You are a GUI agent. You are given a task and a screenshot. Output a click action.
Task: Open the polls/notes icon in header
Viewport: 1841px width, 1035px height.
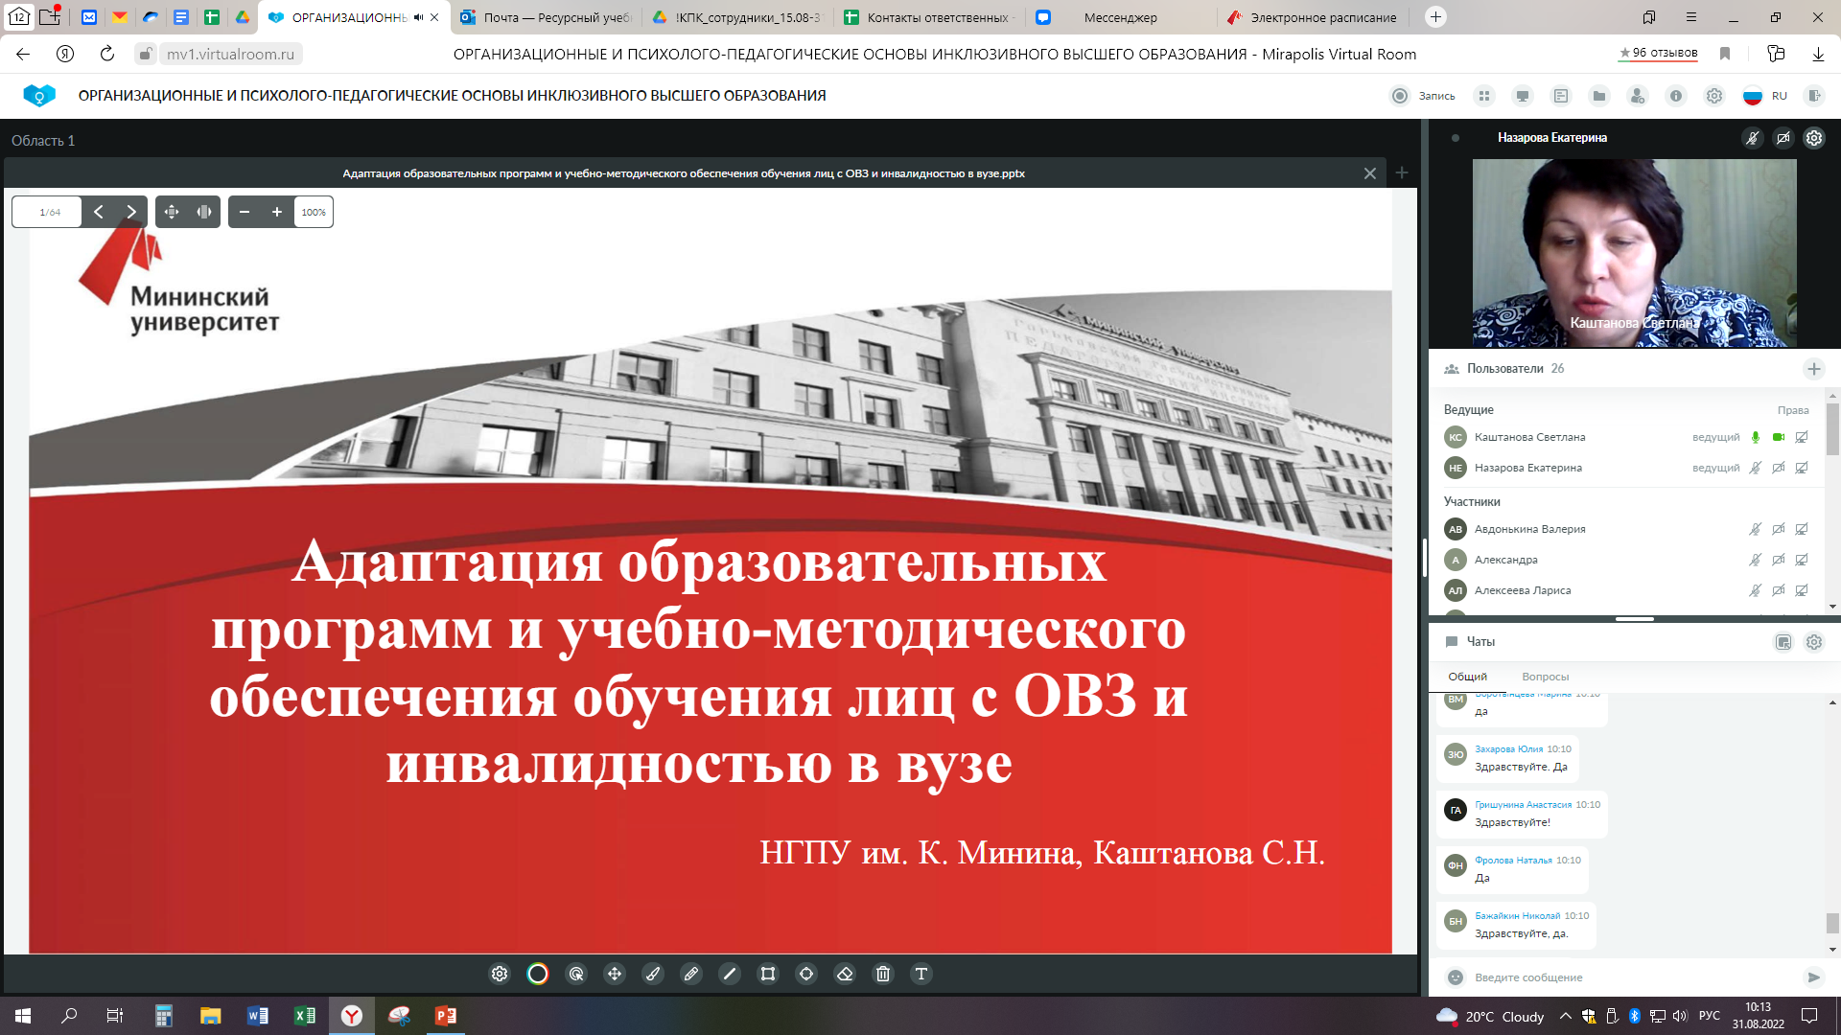[1561, 96]
